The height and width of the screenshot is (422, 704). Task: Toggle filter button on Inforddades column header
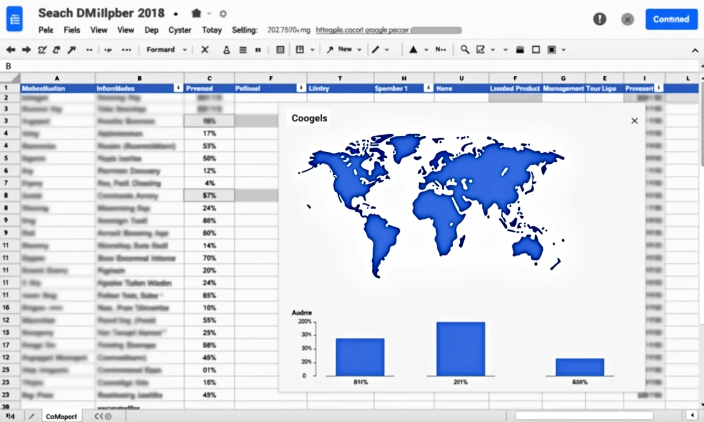click(178, 88)
